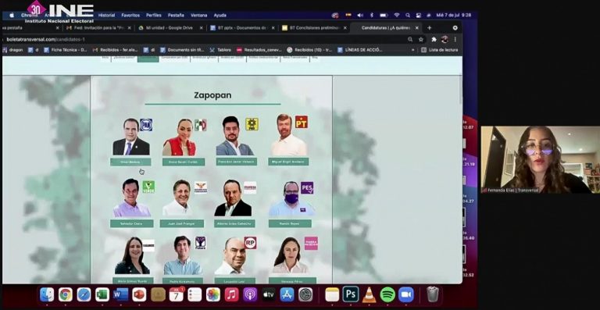This screenshot has width=600, height=310.
Task: Close the Candidaturas tab
Action: 416,28
